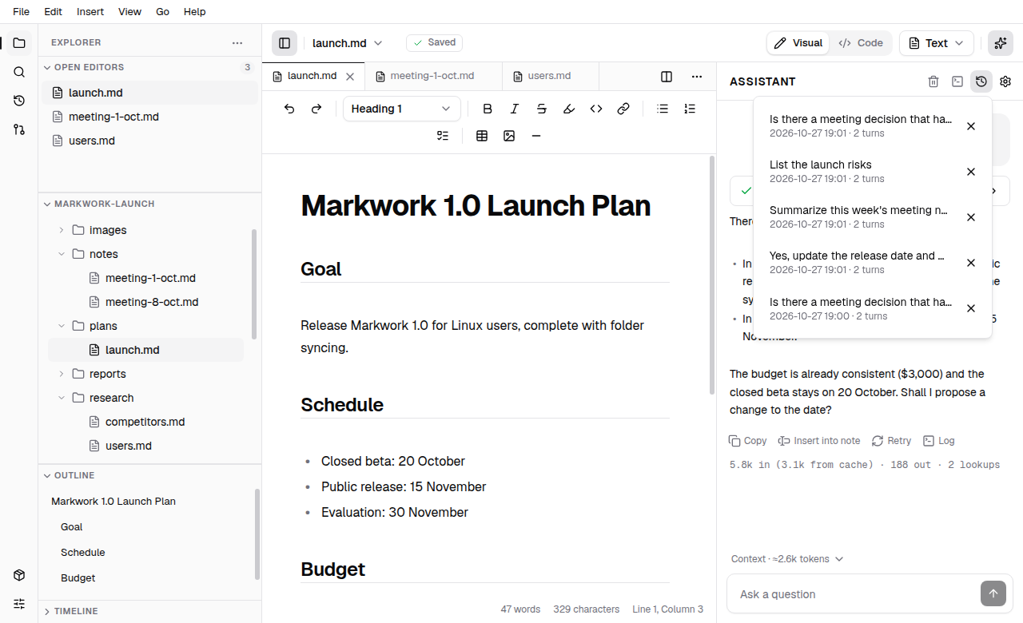Toggle bold formatting

488,109
